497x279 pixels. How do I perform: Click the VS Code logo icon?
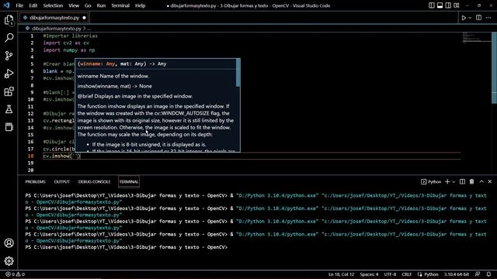point(6,5)
